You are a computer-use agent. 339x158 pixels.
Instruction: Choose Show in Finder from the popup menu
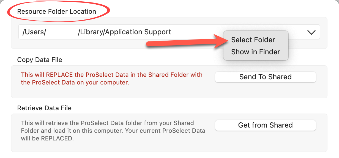[x=255, y=52]
